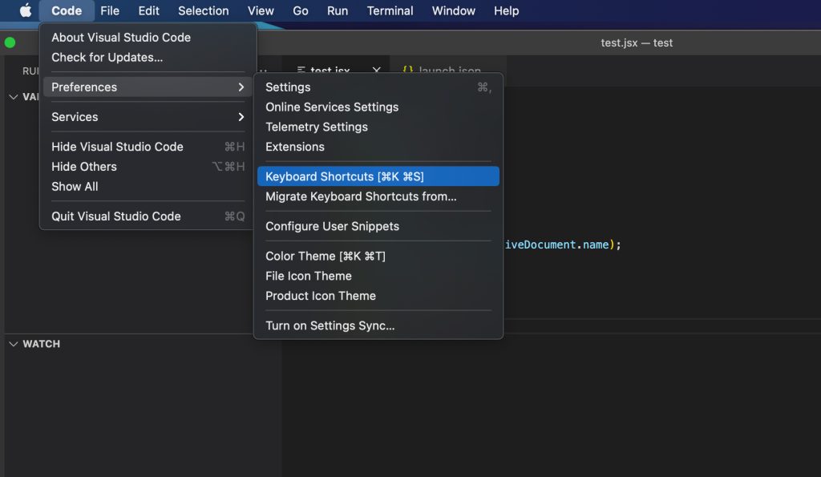Viewport: 821px width, 477px height.
Task: Select File Icon Theme
Action: [309, 276]
